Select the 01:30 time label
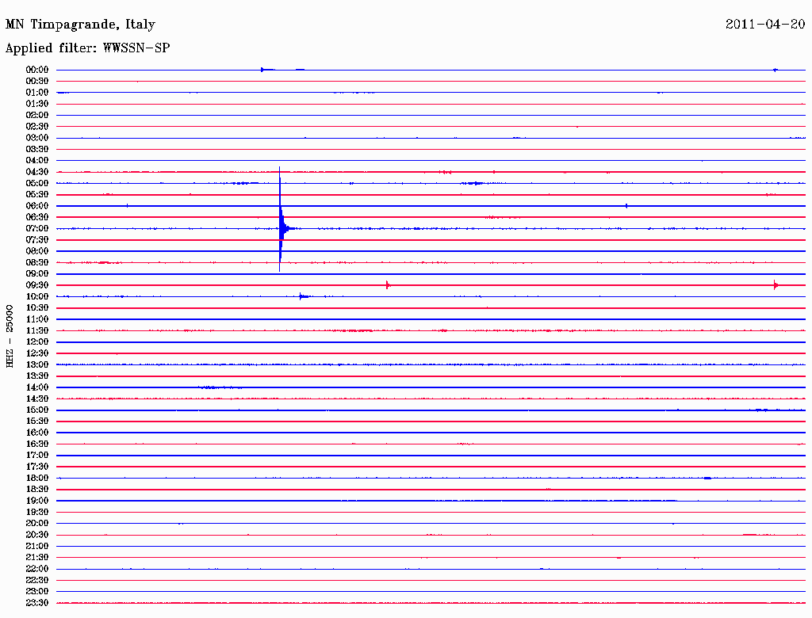This screenshot has width=812, height=618. [37, 104]
